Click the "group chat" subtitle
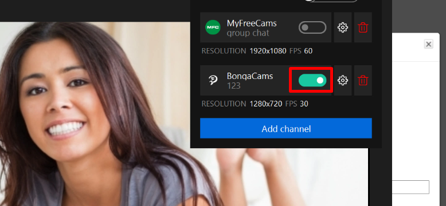The image size is (446, 206). click(x=248, y=33)
